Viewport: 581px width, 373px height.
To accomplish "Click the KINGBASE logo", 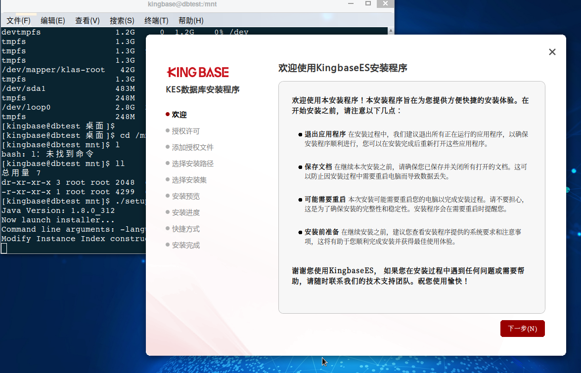I will (198, 72).
